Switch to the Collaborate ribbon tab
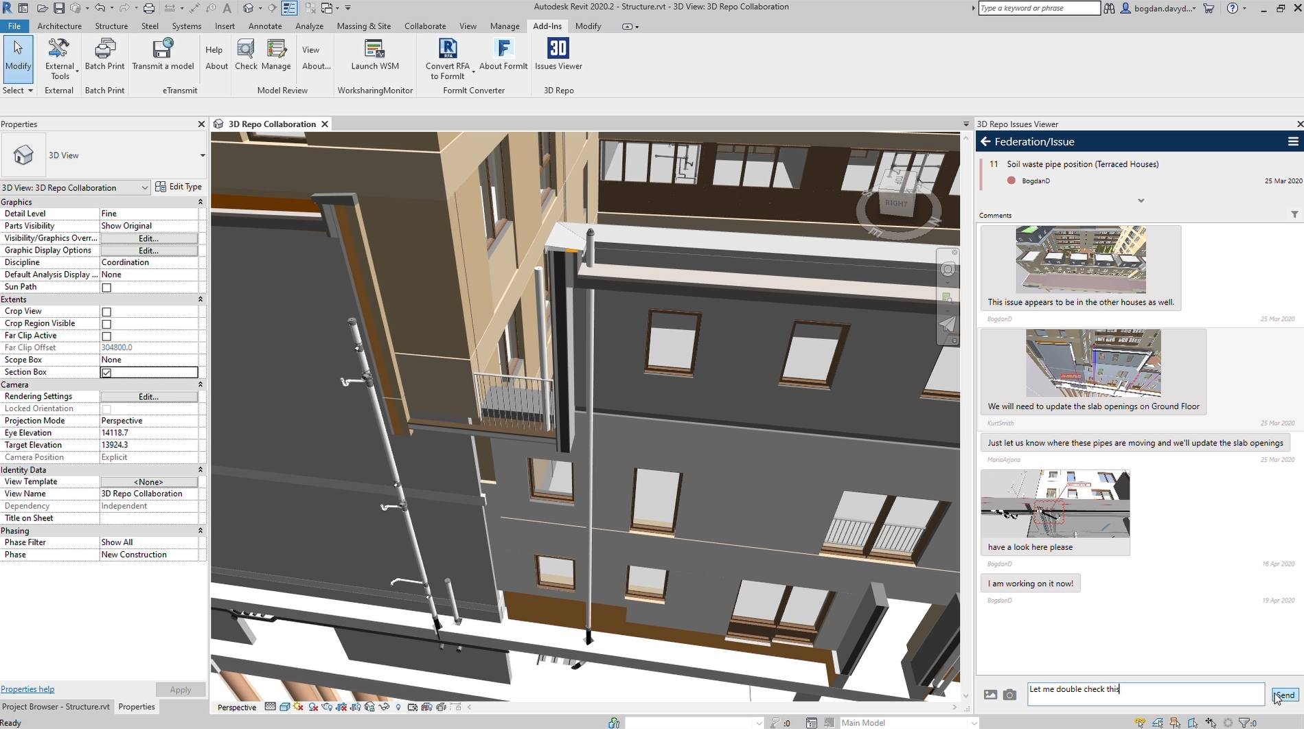This screenshot has height=729, width=1304. (x=424, y=26)
